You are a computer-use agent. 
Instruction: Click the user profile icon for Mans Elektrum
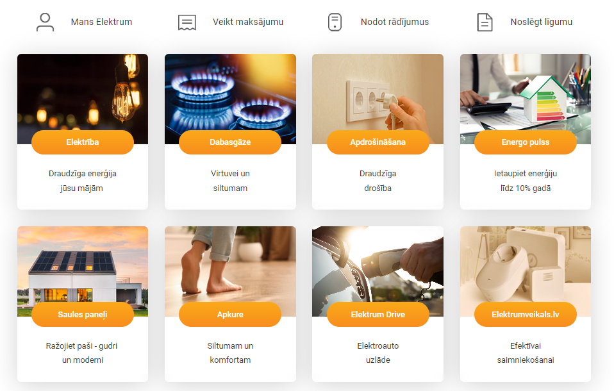(x=45, y=22)
